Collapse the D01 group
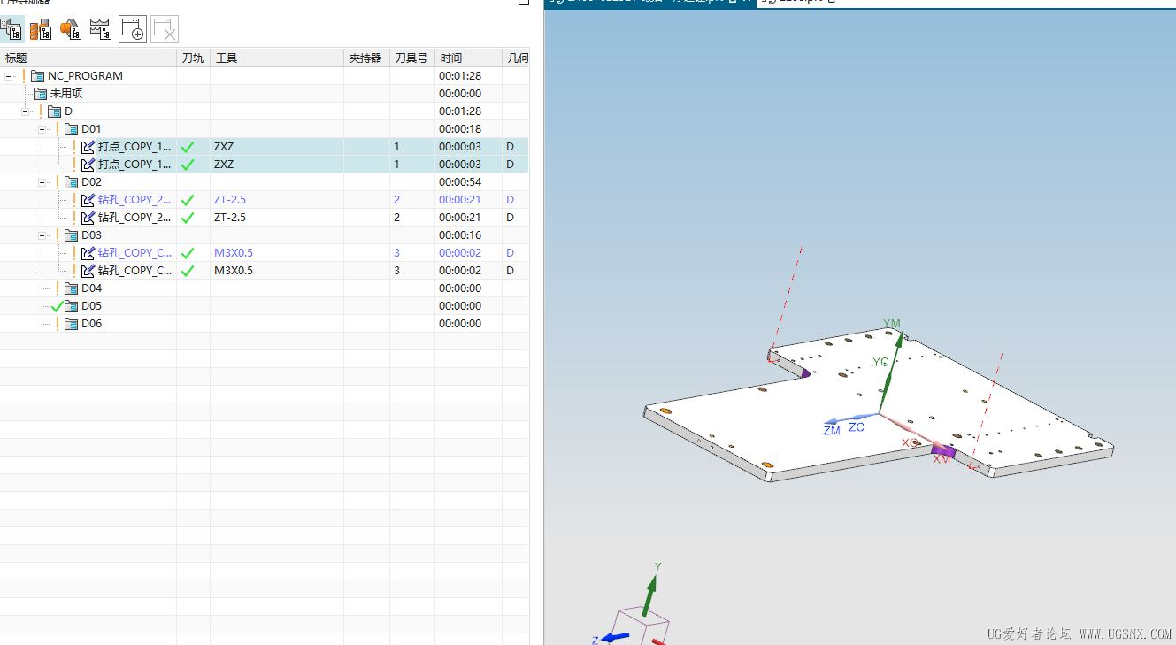Screen dimensions: 1176x645 pyautogui.click(x=42, y=129)
